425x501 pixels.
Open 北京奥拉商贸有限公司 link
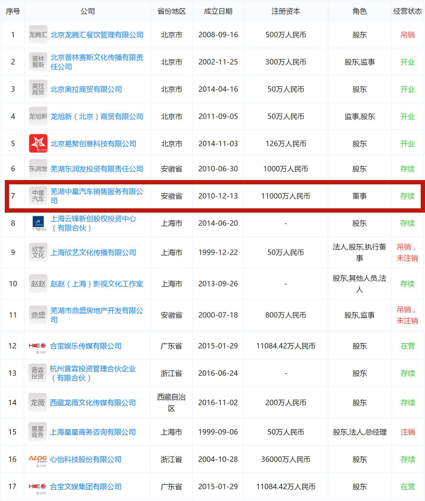pos(86,89)
